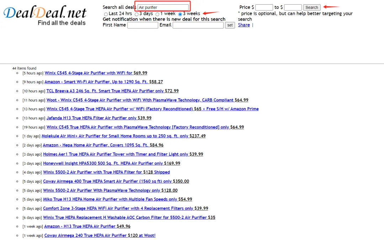Open the Share link
The width and height of the screenshot is (384, 240).
[244, 25]
